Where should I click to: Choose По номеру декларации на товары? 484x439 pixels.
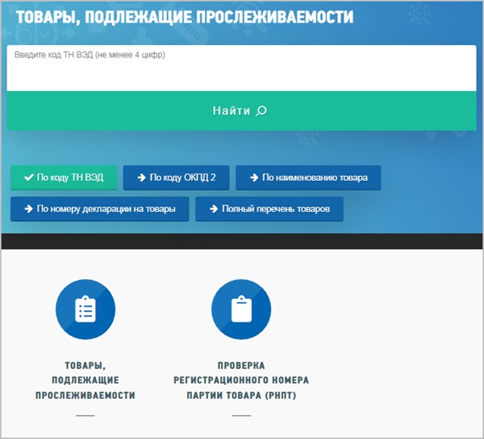click(x=99, y=208)
